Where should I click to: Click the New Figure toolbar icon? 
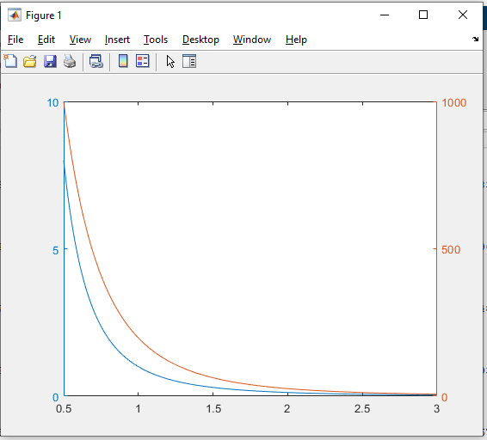pyautogui.click(x=10, y=61)
